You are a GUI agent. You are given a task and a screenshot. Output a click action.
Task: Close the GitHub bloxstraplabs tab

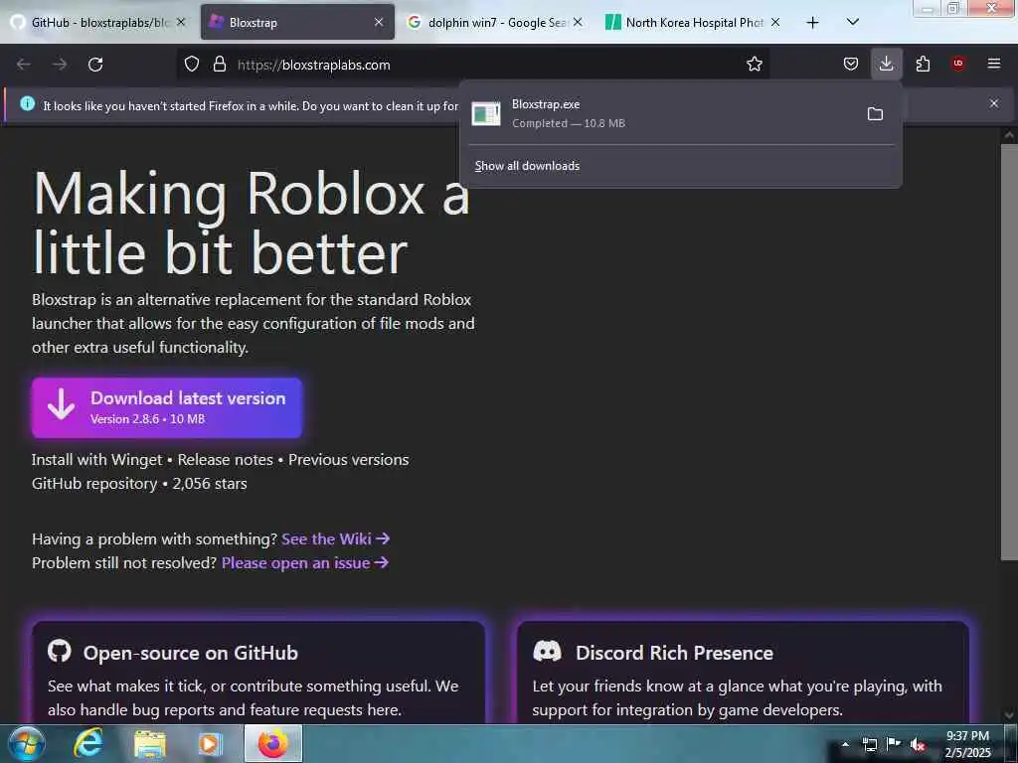coord(181,22)
